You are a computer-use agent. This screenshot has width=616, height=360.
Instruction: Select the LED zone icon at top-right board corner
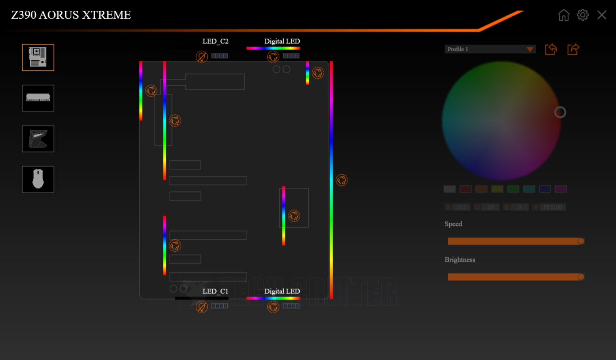tap(318, 73)
